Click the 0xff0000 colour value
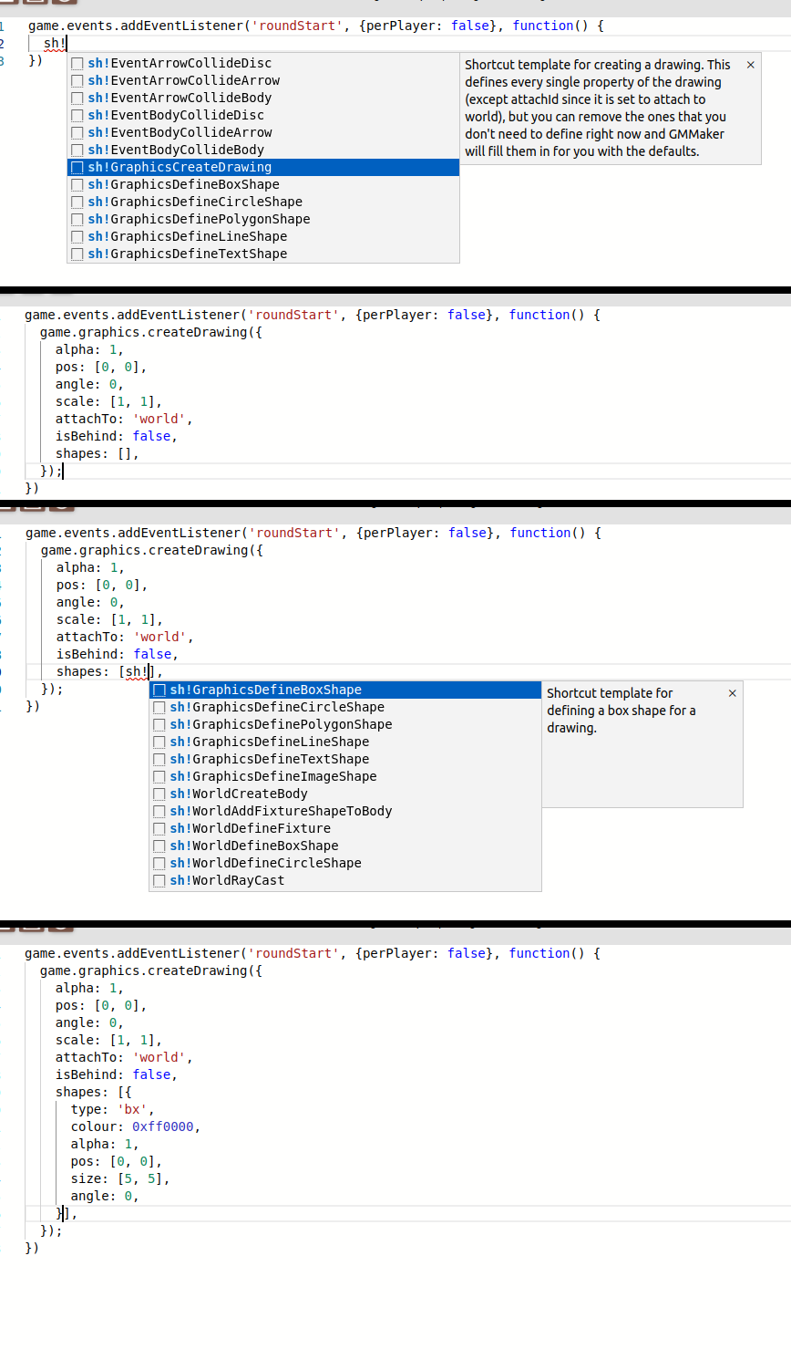Viewport: 791px width, 1370px height. point(163,1127)
